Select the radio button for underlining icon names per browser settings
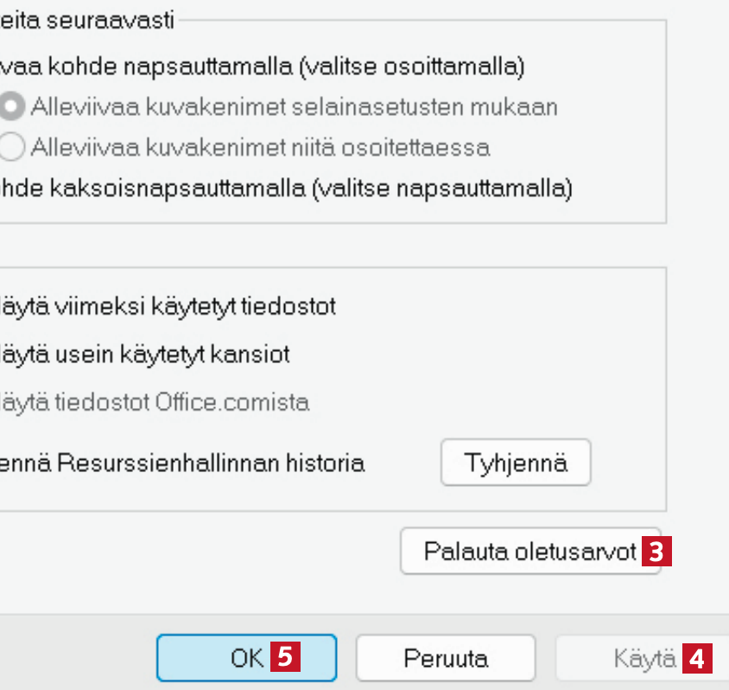Image resolution: width=729 pixels, height=690 pixels. 12,107
